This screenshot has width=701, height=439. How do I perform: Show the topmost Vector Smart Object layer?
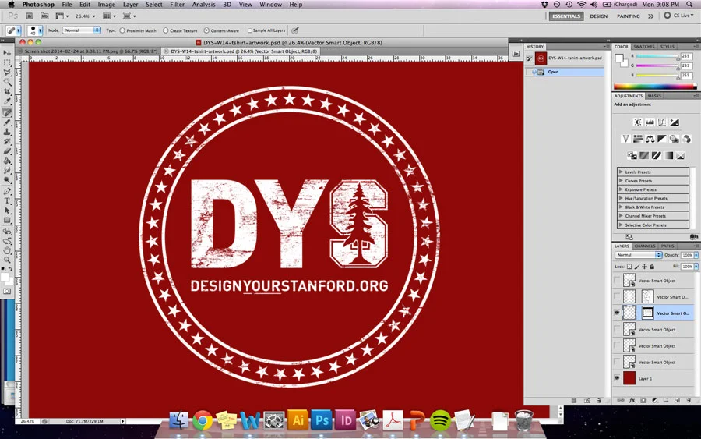[617, 281]
